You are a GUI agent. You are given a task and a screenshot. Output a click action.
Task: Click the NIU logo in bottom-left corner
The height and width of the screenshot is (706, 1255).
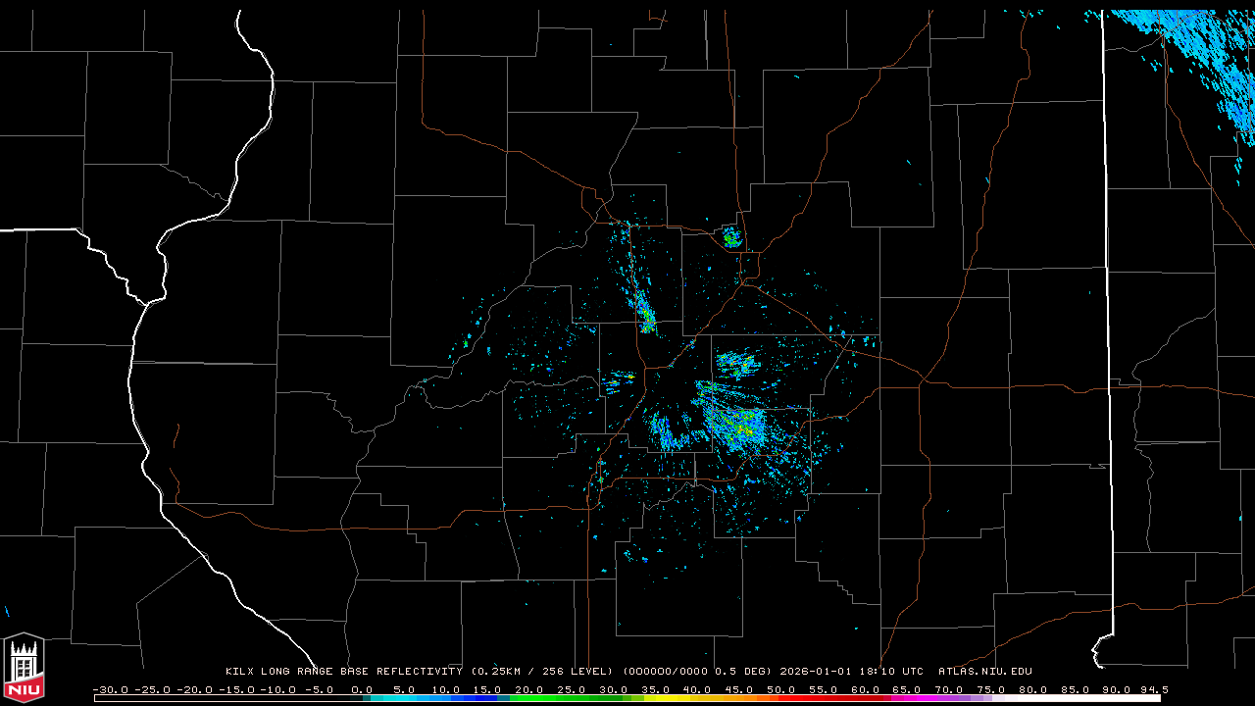[x=23, y=667]
